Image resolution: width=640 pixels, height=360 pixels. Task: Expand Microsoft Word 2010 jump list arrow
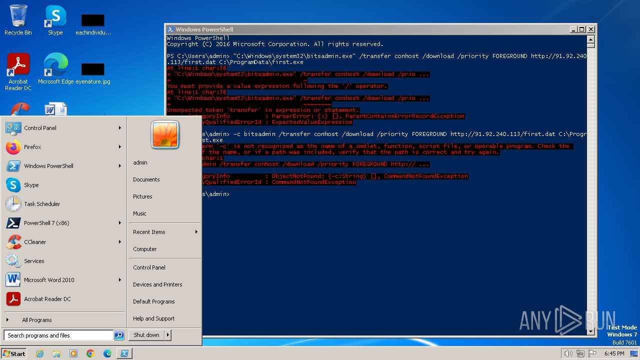tap(120, 280)
